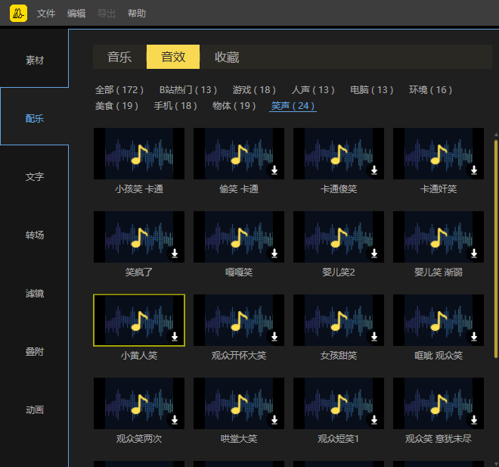This screenshot has width=499, height=467.
Task: Filter by 人声 (13) category
Action: point(313,90)
